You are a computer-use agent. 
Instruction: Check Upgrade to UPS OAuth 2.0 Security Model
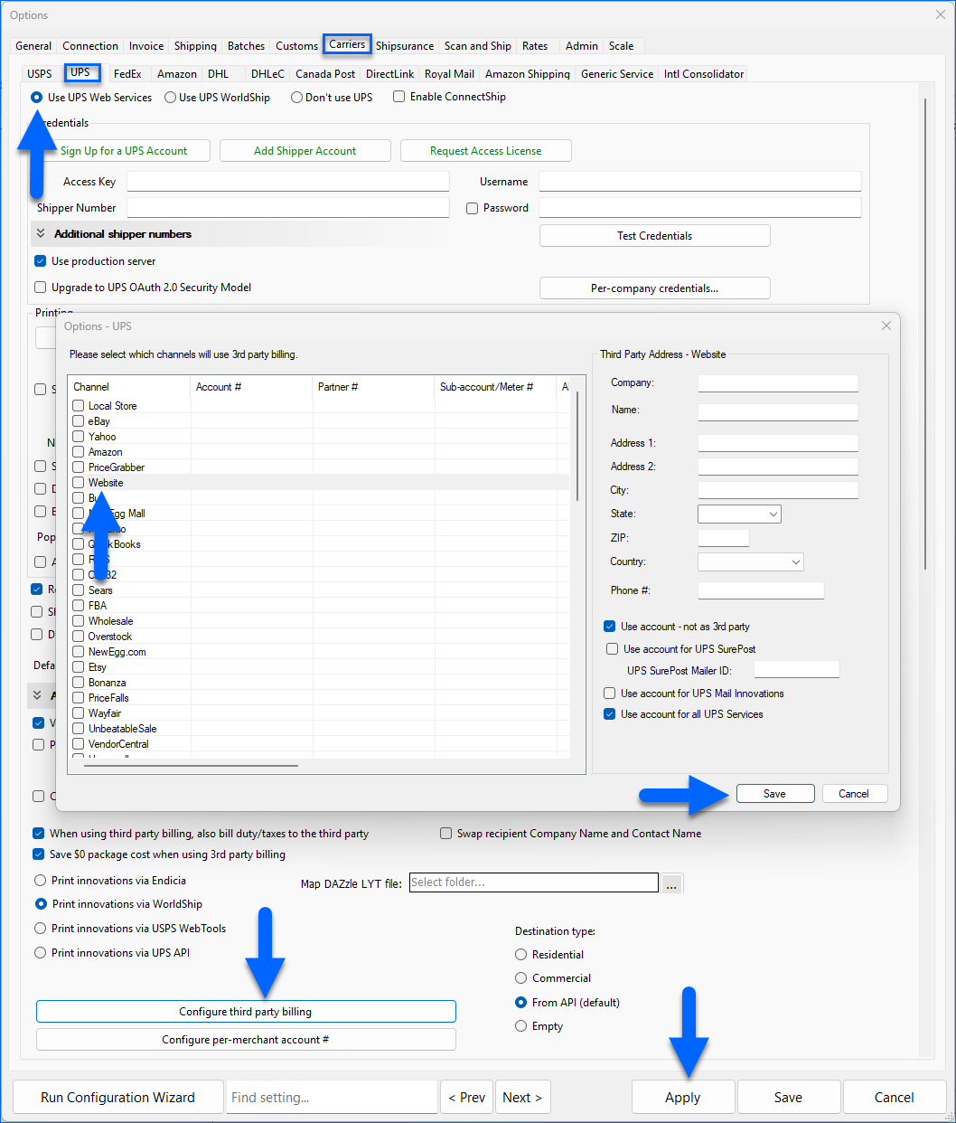coord(40,288)
